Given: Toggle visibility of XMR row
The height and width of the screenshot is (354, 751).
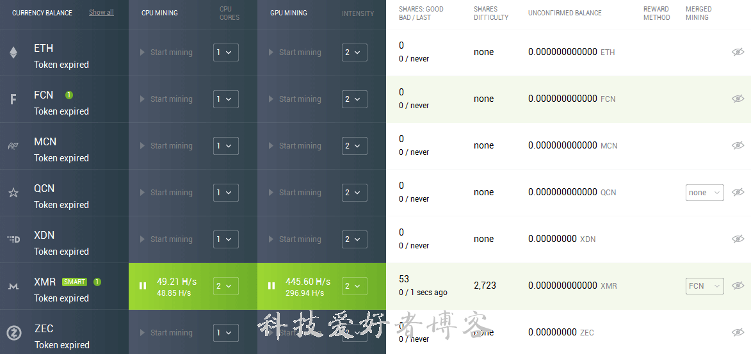Looking at the screenshot, I should coord(738,286).
